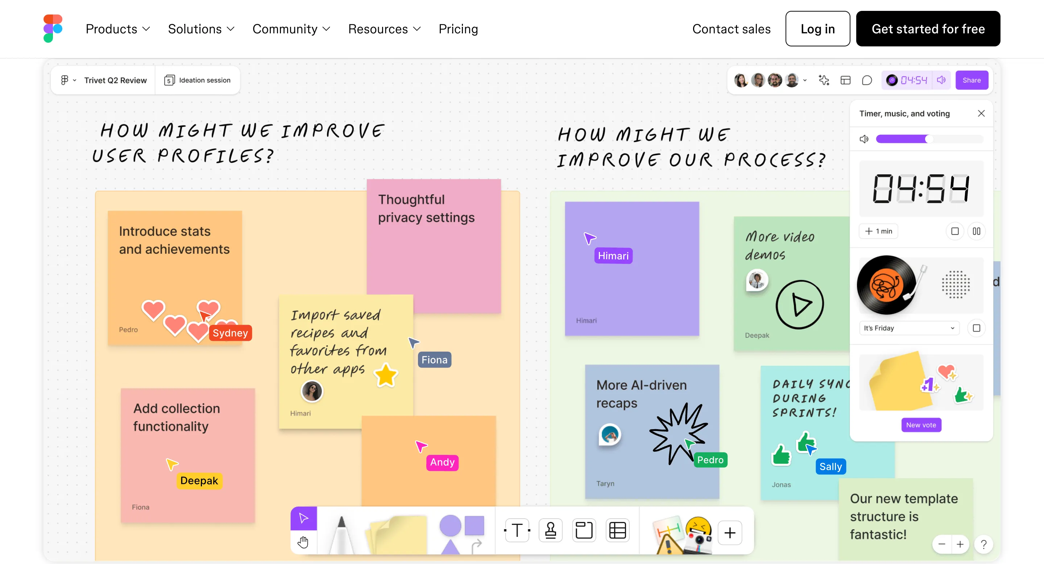
Task: Open the comments bubble icon
Action: click(x=867, y=80)
